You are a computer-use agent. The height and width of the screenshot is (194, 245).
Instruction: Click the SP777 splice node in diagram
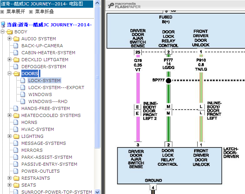coord(169,81)
